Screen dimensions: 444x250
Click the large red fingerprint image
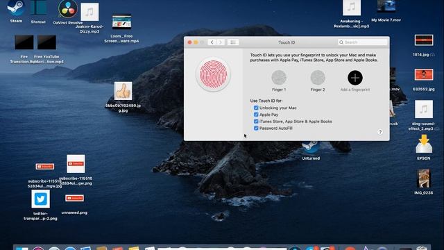(213, 74)
